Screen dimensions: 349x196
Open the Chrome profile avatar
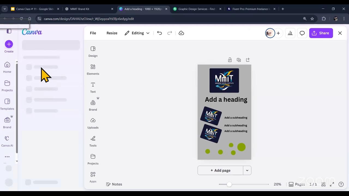click(336, 19)
